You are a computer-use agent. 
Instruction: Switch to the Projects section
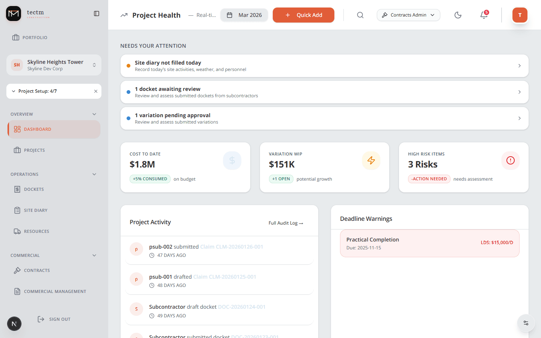(35, 150)
